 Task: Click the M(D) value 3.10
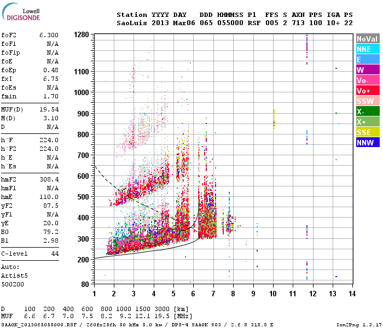pos(51,118)
